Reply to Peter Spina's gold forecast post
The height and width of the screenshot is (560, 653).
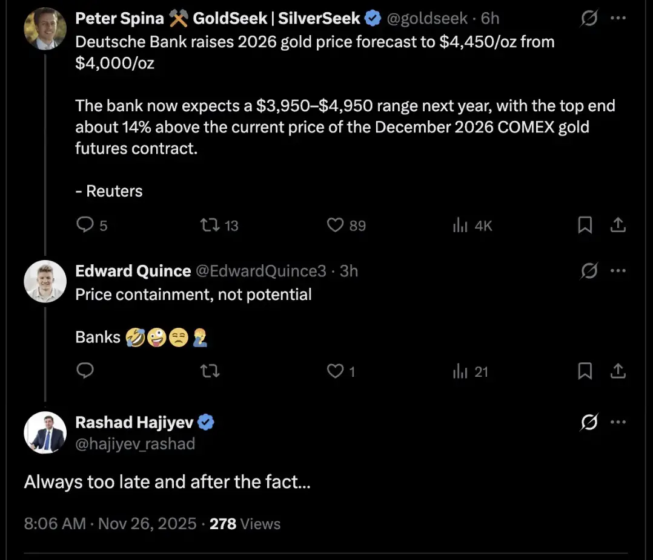pyautogui.click(x=85, y=226)
